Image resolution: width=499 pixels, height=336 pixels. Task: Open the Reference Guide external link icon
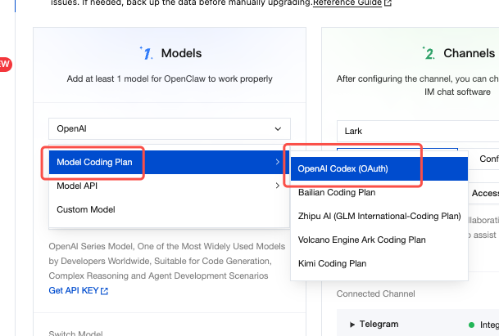[388, 3]
